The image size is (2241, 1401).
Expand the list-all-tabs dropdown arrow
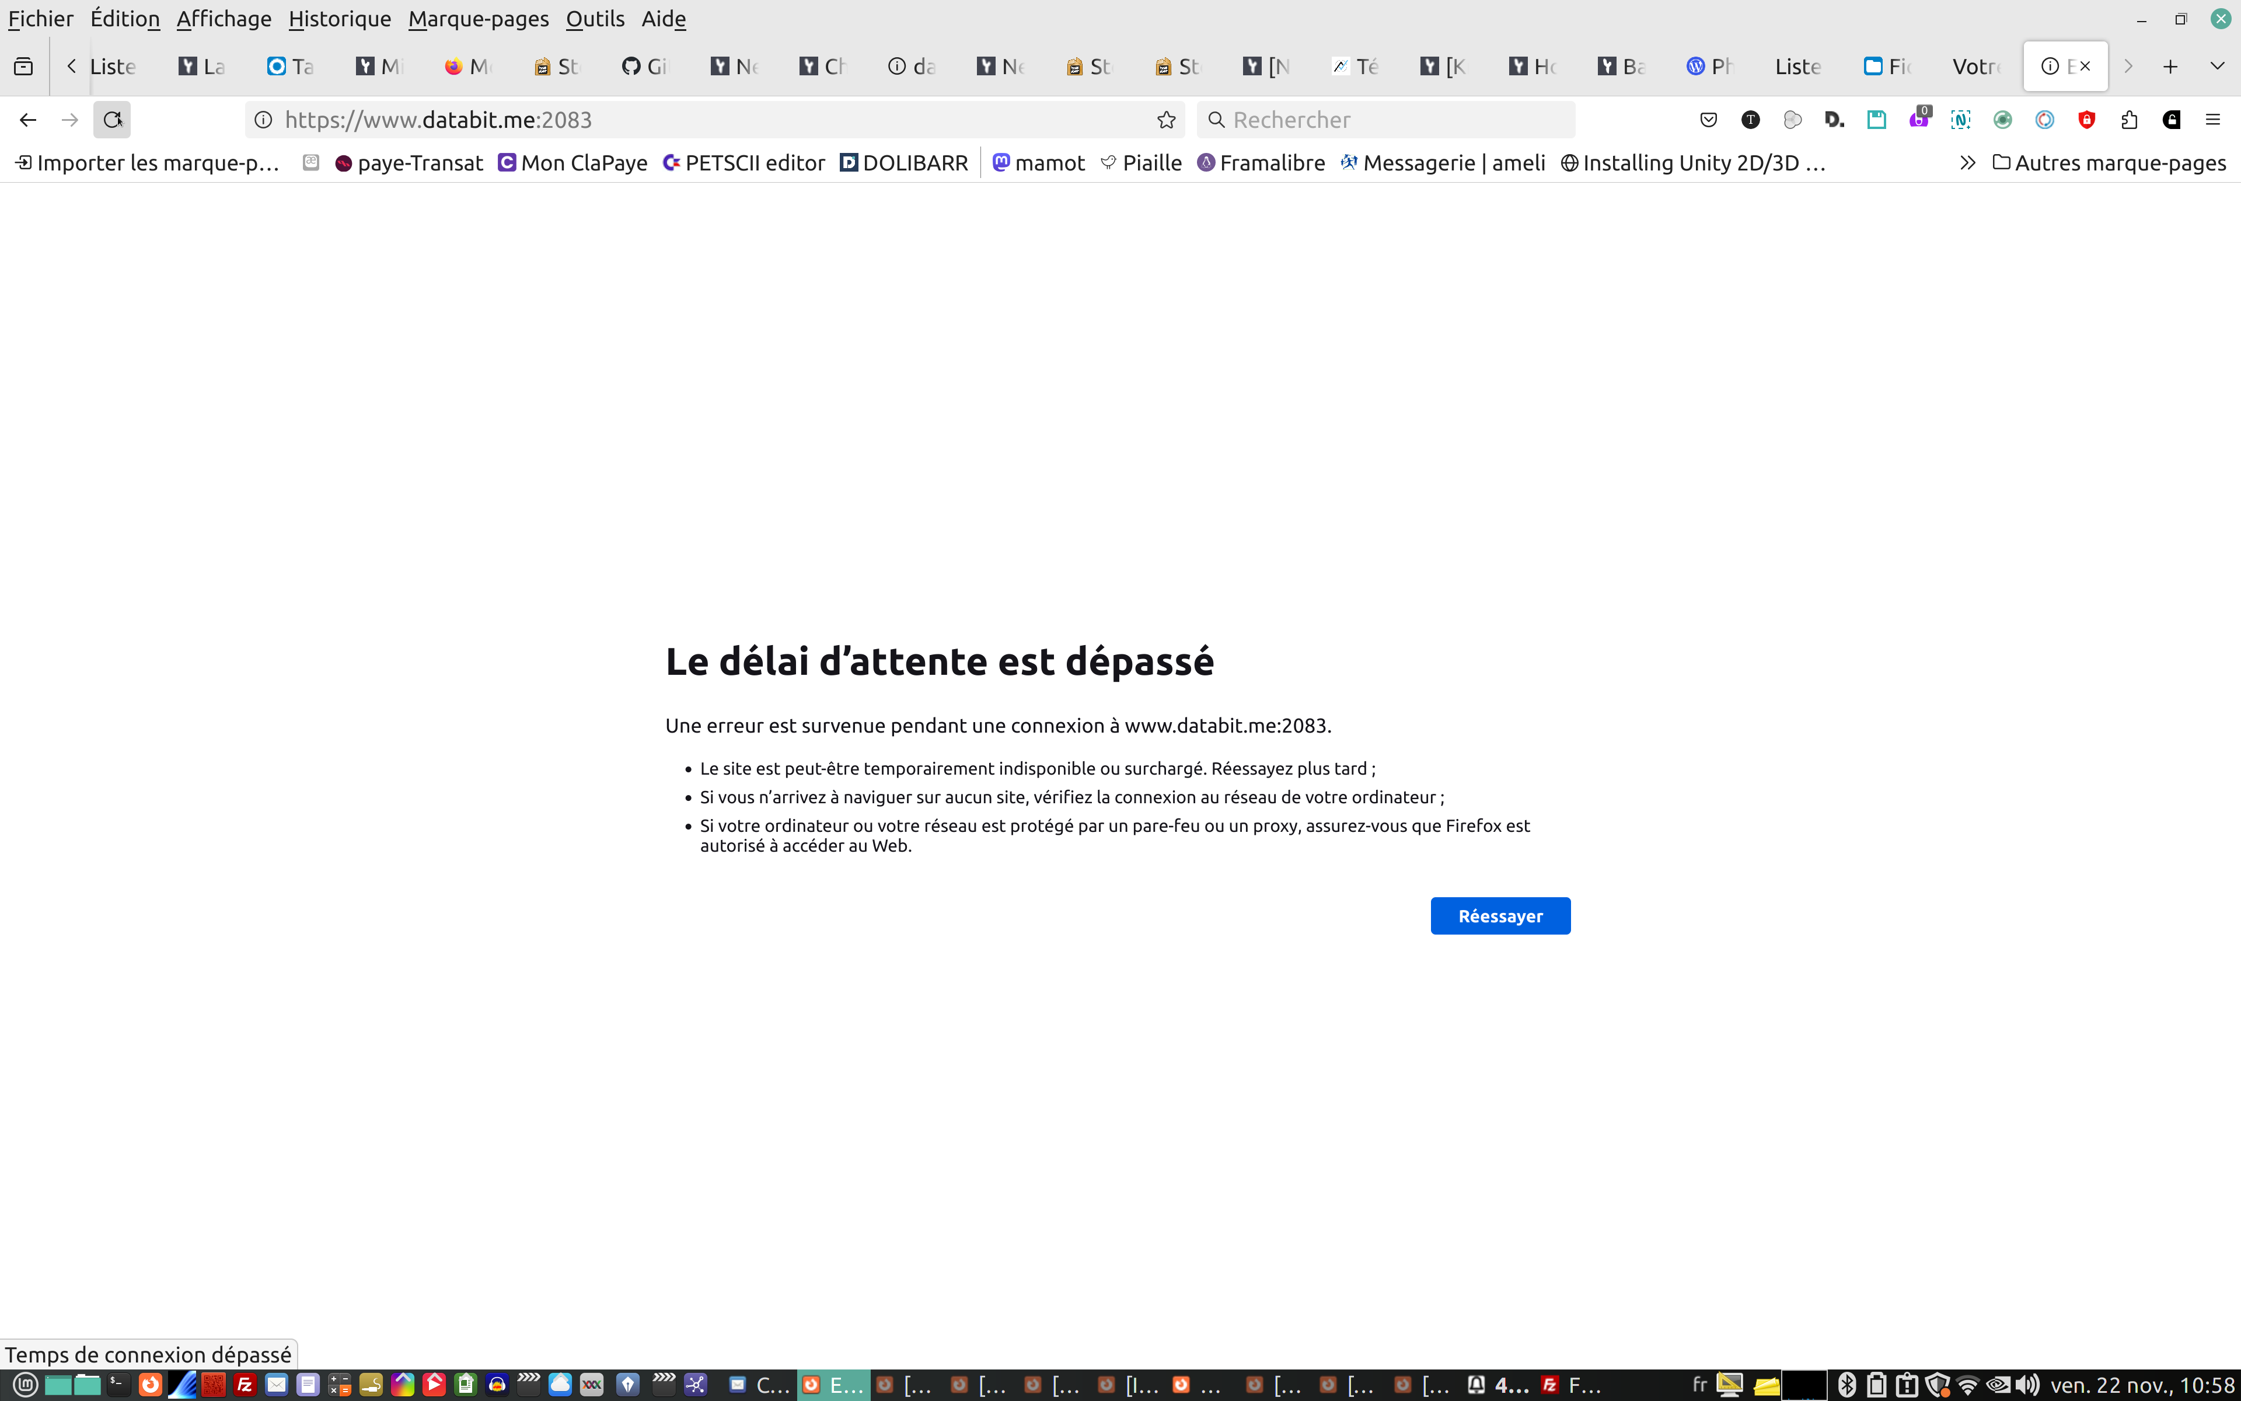(2217, 66)
